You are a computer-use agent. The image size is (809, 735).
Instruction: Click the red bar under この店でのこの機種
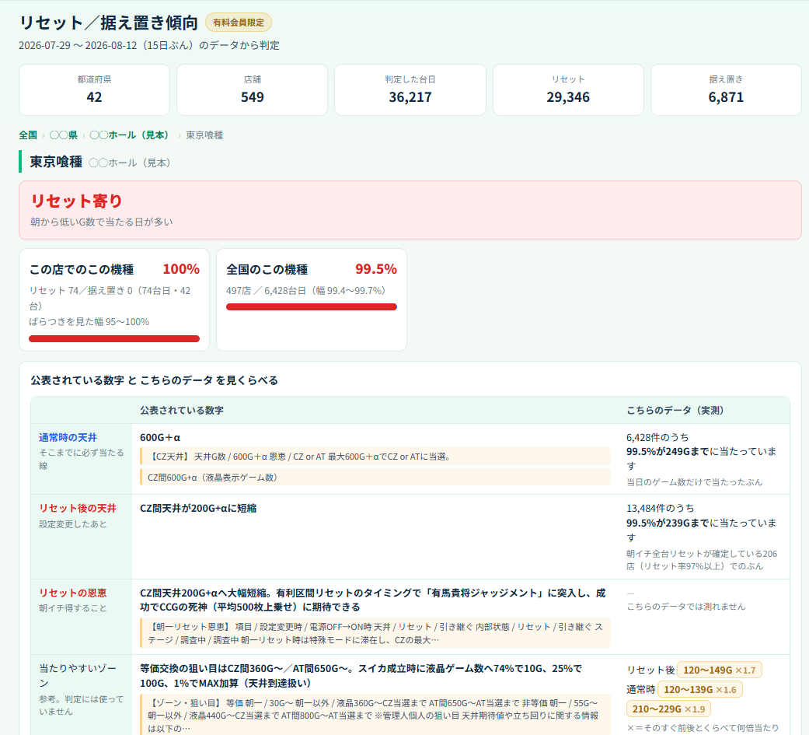click(114, 339)
